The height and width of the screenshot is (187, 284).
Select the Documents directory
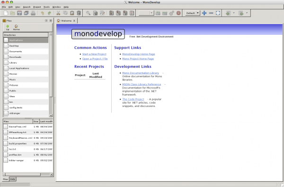(x=26, y=52)
